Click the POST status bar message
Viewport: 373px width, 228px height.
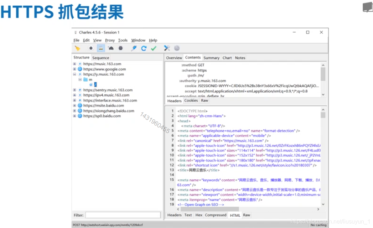[108, 225]
